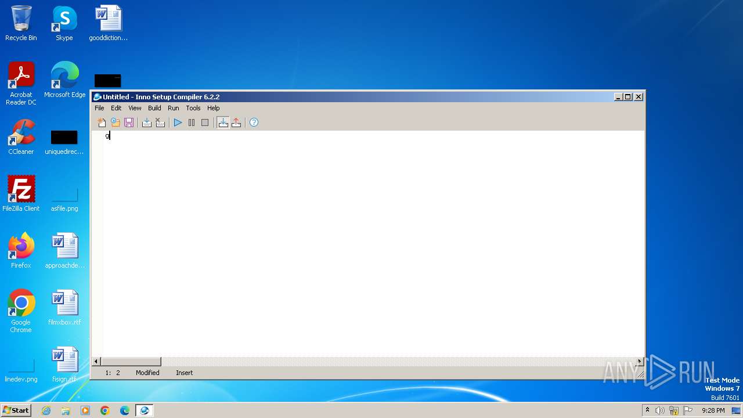
Task: Minimize the Inno Setup Compiler window
Action: click(618, 97)
